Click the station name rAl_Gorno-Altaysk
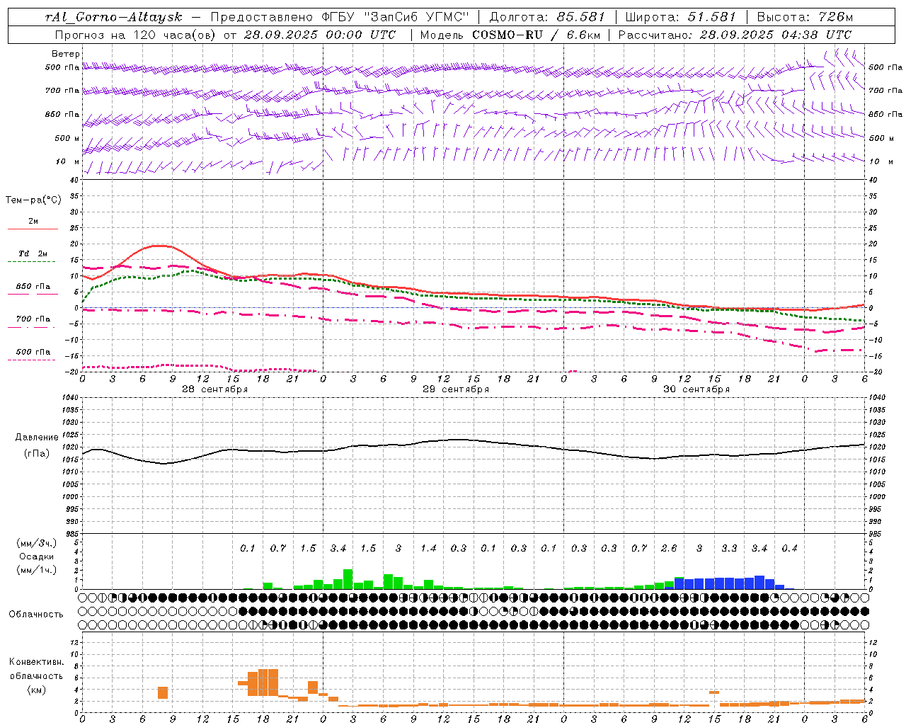906x725 pixels. click(x=113, y=17)
